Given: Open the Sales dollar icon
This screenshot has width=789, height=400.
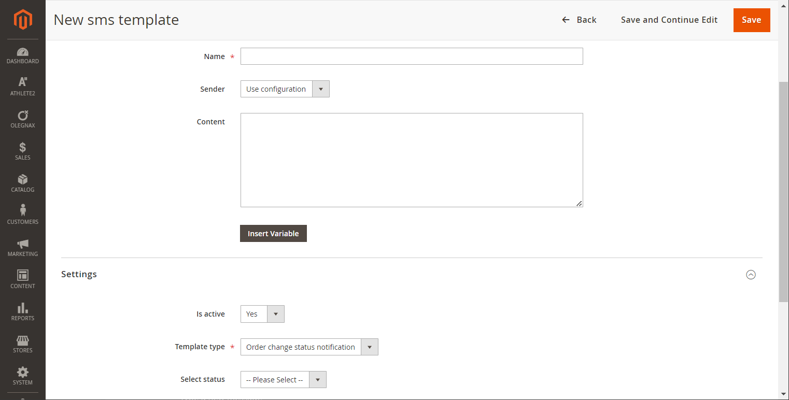Looking at the screenshot, I should coord(23,147).
